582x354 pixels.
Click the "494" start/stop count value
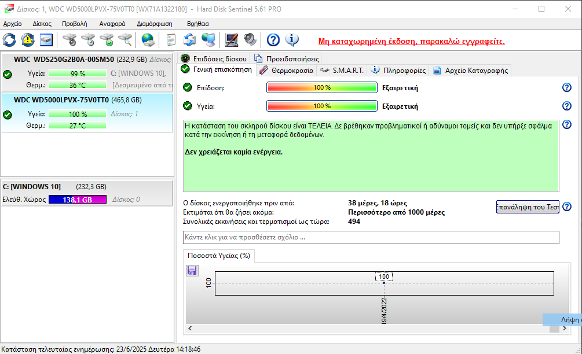point(354,222)
